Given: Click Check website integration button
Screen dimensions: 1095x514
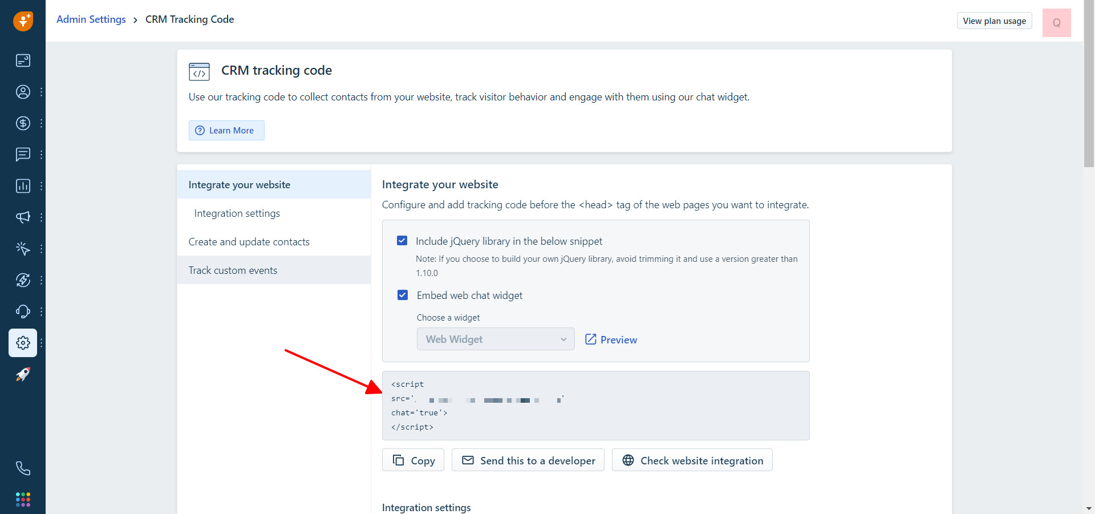Looking at the screenshot, I should click(692, 460).
